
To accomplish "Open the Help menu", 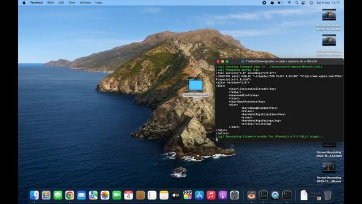I will (98, 2).
